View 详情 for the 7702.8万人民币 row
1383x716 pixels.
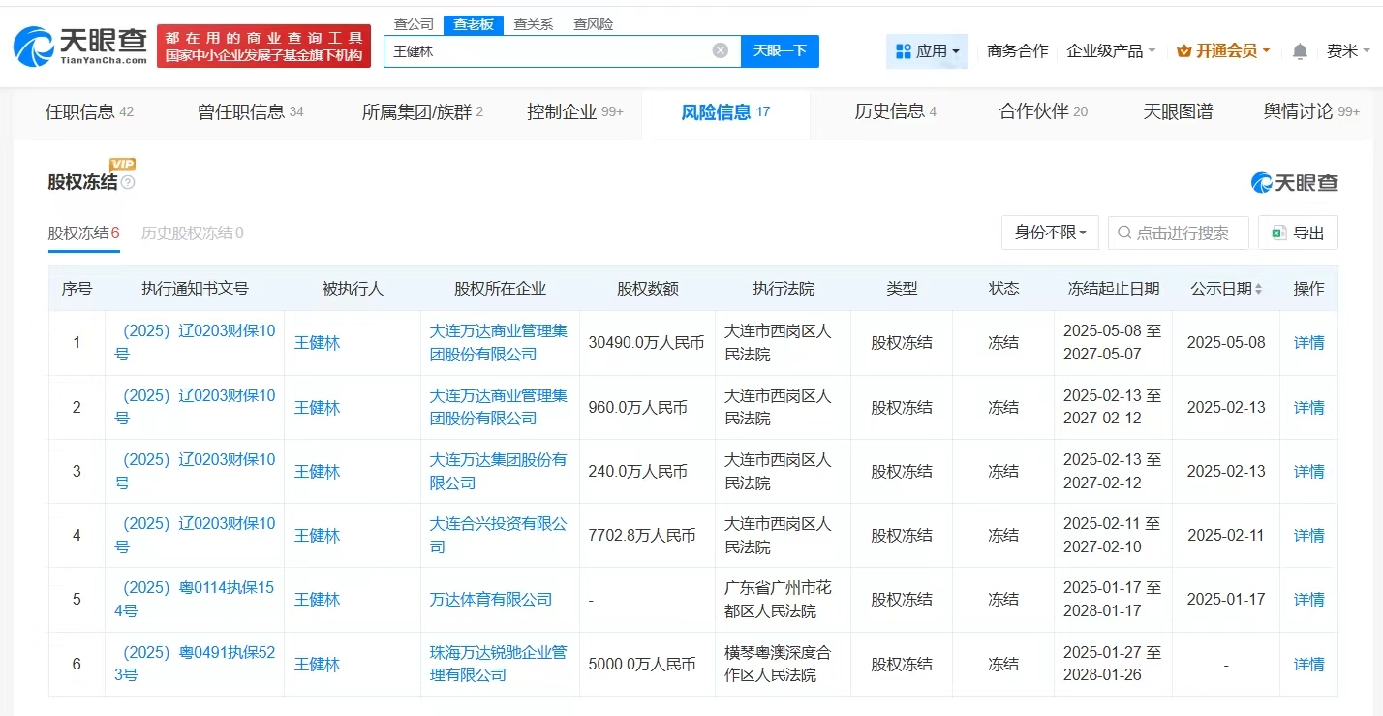1309,535
